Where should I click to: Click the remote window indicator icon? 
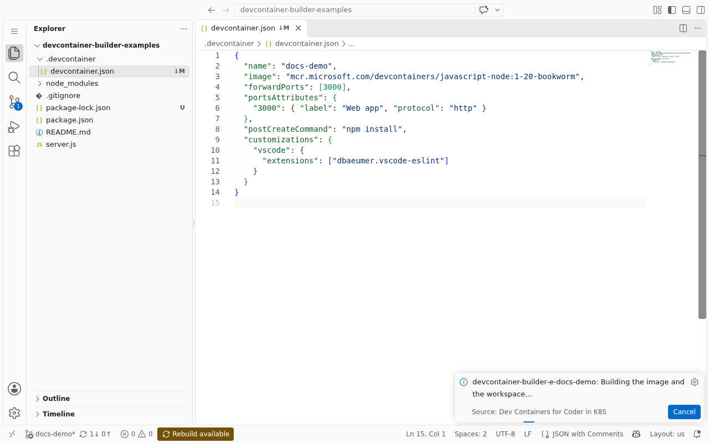(12, 434)
